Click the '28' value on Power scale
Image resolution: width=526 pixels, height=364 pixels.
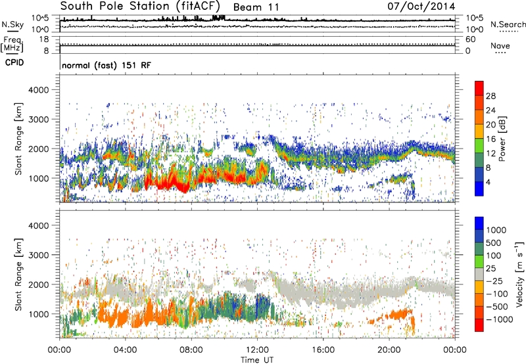(490, 96)
